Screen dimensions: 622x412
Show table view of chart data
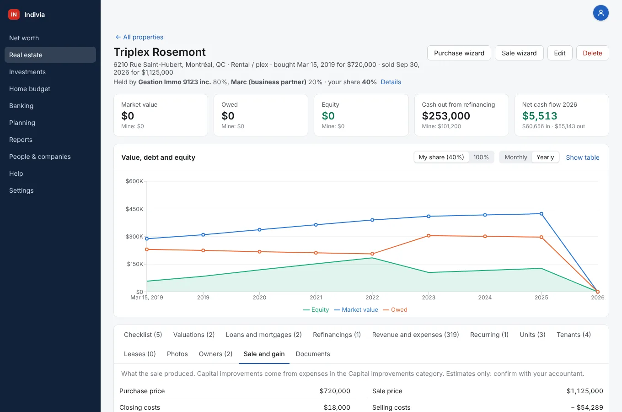(583, 157)
